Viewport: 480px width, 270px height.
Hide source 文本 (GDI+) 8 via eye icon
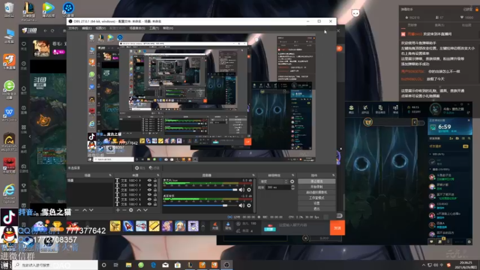(149, 185)
